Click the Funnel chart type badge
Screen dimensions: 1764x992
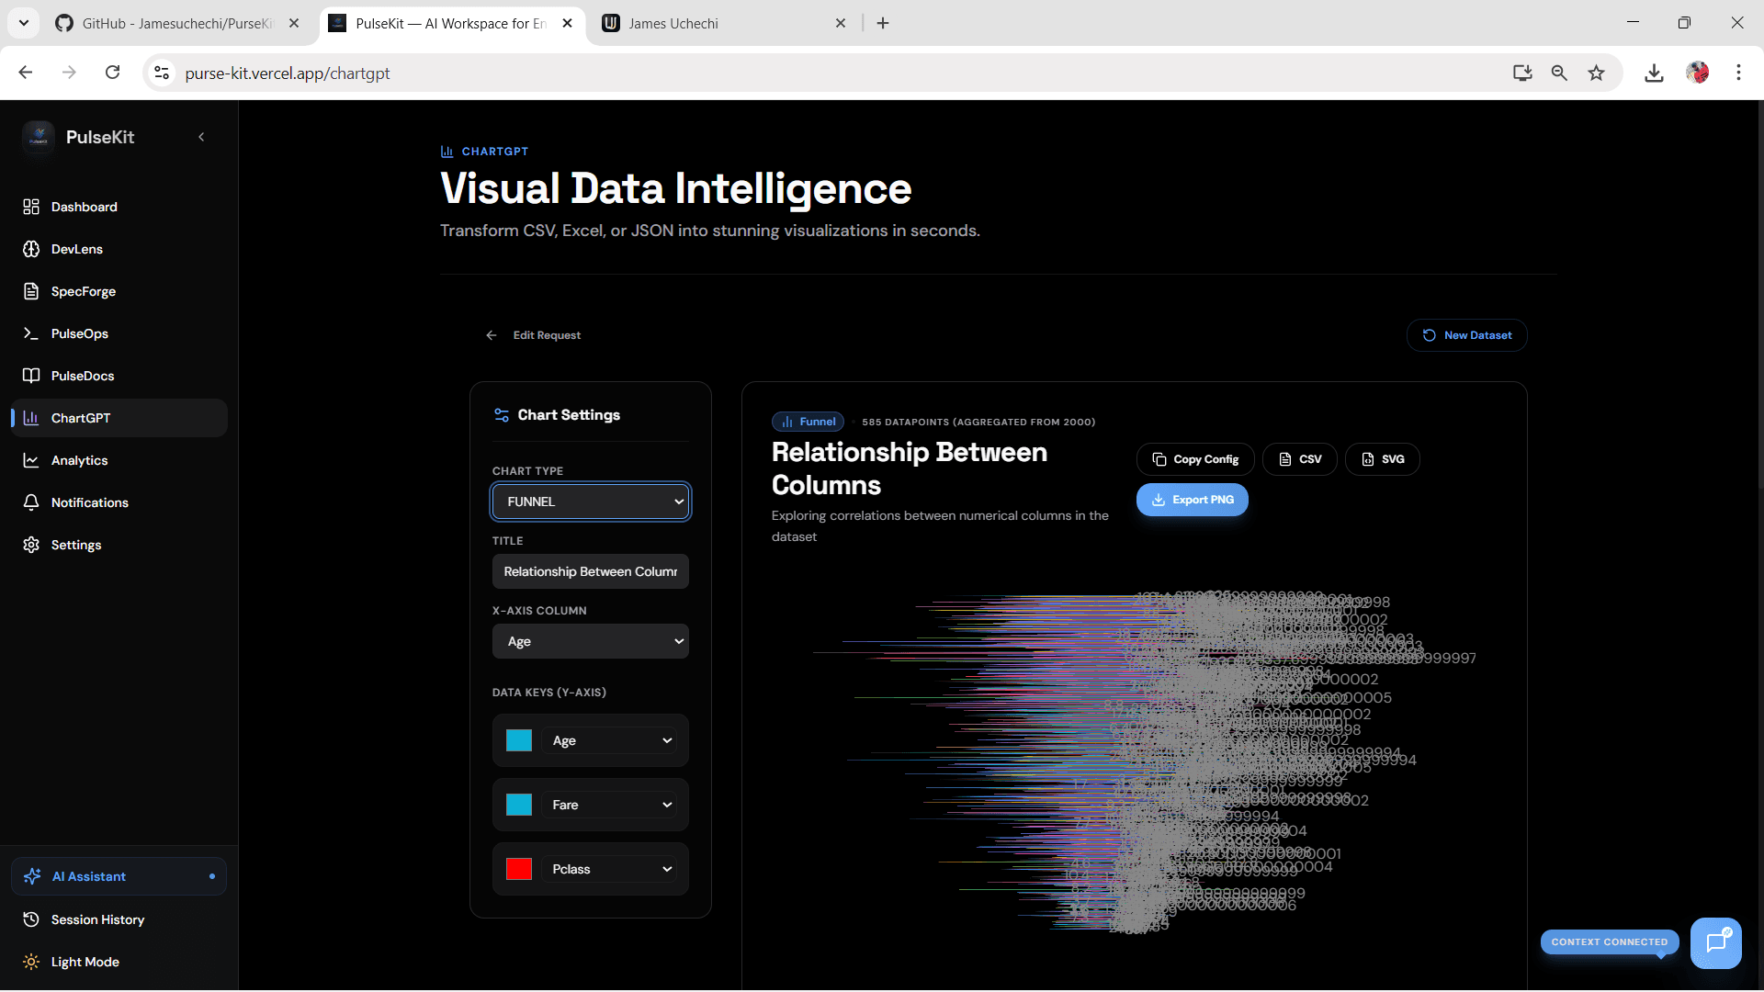808,422
